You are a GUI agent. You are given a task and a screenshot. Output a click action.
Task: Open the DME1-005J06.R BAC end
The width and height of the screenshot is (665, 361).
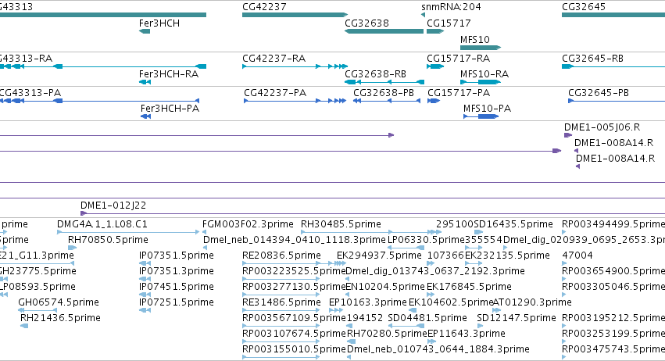coord(568,135)
